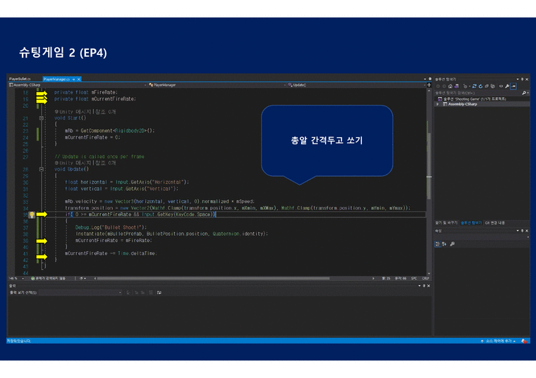536x378 pixels.
Task: Click the Refresh icon in Solution Explorer toolbar
Action: [x=479, y=85]
